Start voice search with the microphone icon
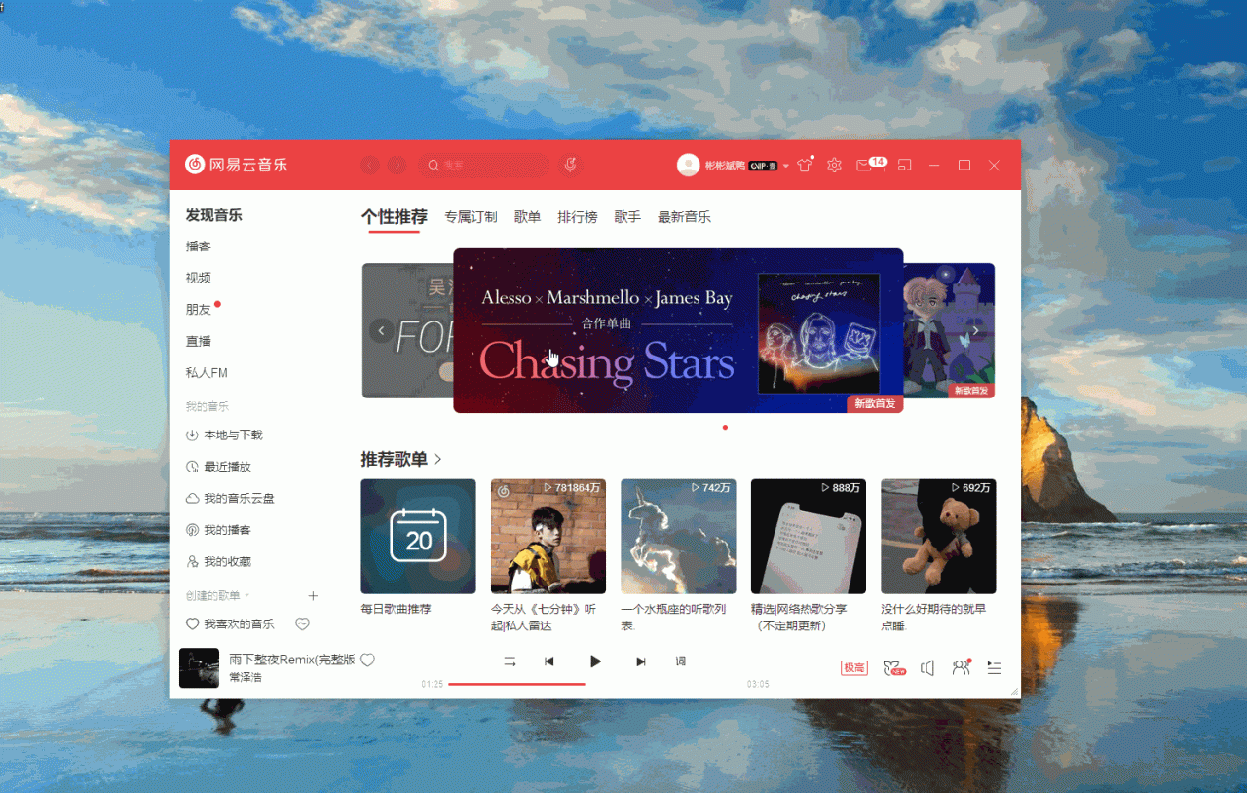The width and height of the screenshot is (1247, 793). click(x=571, y=165)
